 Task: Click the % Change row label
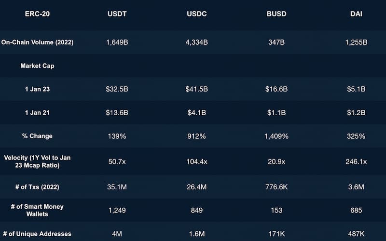37,136
